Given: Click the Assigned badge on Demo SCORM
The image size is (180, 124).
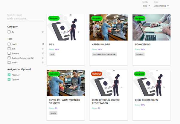Looking at the screenshot, I should [x=140, y=74].
